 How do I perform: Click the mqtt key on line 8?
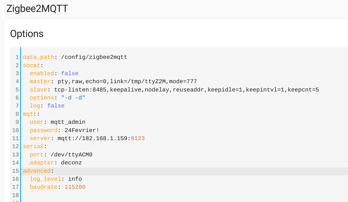point(30,114)
